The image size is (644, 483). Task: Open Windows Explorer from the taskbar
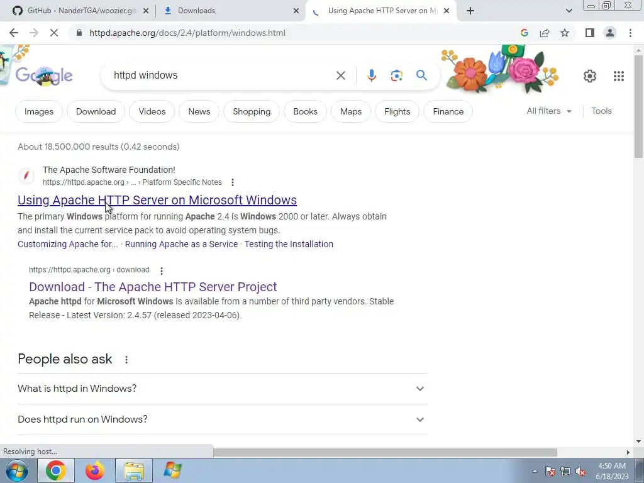pyautogui.click(x=134, y=470)
